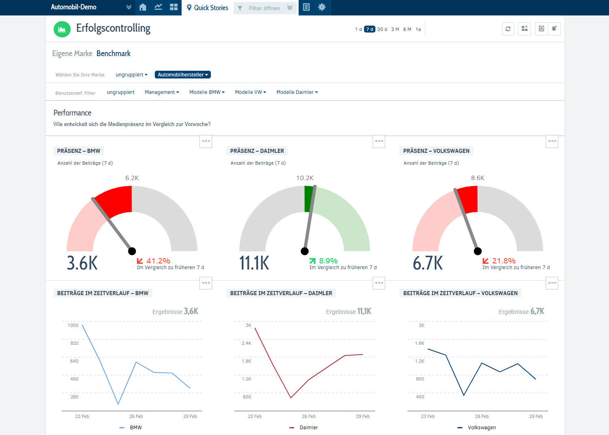609x435 pixels.
Task: Open Quick Stories tab
Action: tap(207, 8)
